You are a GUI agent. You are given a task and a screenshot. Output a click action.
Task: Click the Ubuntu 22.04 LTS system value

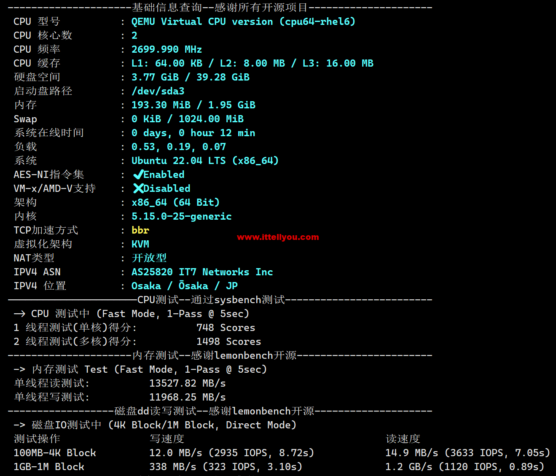[x=205, y=161]
